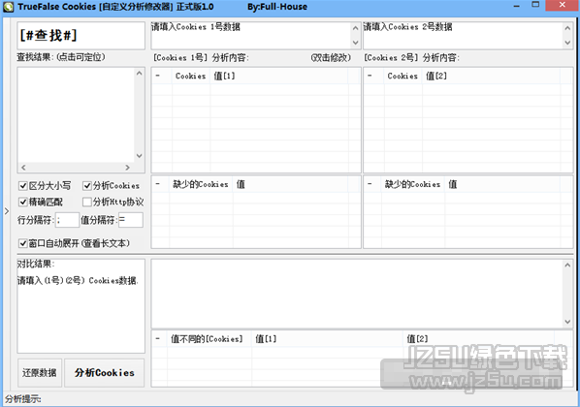Click the [#查找#] search input box
This screenshot has height=407, width=580.
81,36
